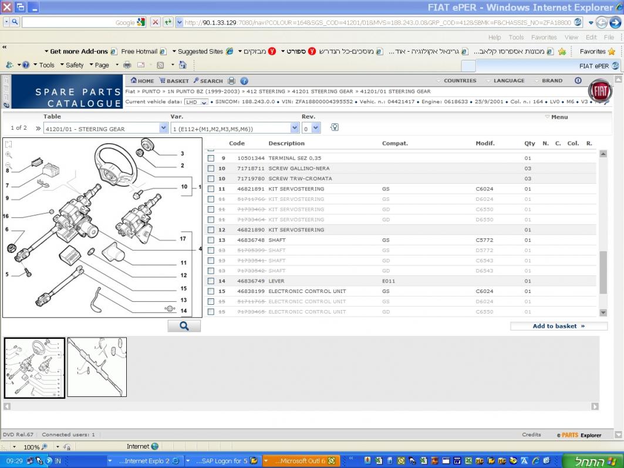The width and height of the screenshot is (624, 468).
Task: Click the info icon next to BRAND
Action: 578,81
